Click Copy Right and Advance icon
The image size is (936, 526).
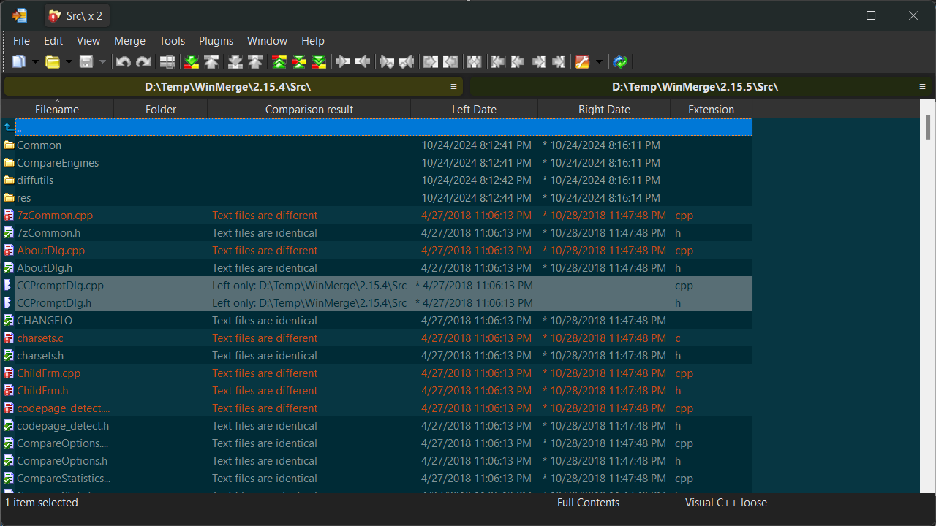pyautogui.click(x=387, y=62)
